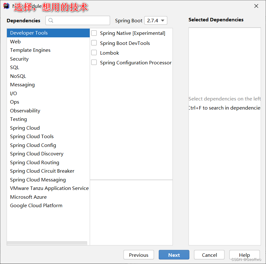Select Spring Cloud Tools category
This screenshot has height=264, width=266.
coord(48,137)
